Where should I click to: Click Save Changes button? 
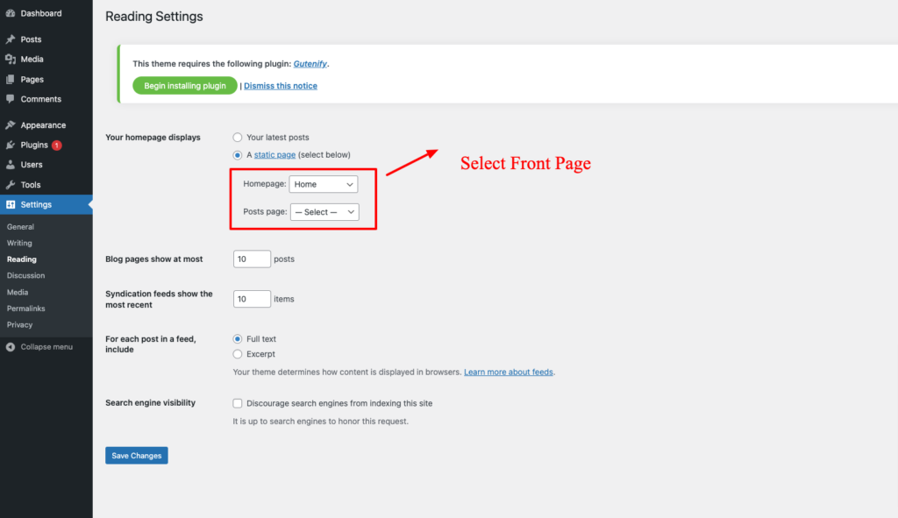coord(136,456)
